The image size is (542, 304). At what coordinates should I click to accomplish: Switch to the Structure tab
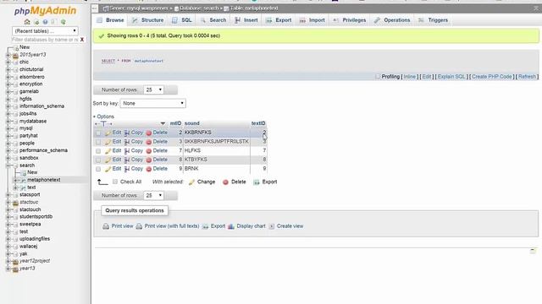[148, 20]
